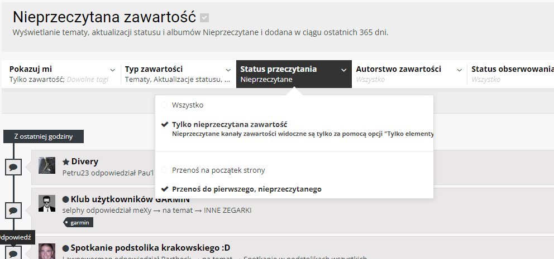Image resolution: width=554 pixels, height=259 pixels.
Task: Click the garmin tag
Action: coord(78,222)
